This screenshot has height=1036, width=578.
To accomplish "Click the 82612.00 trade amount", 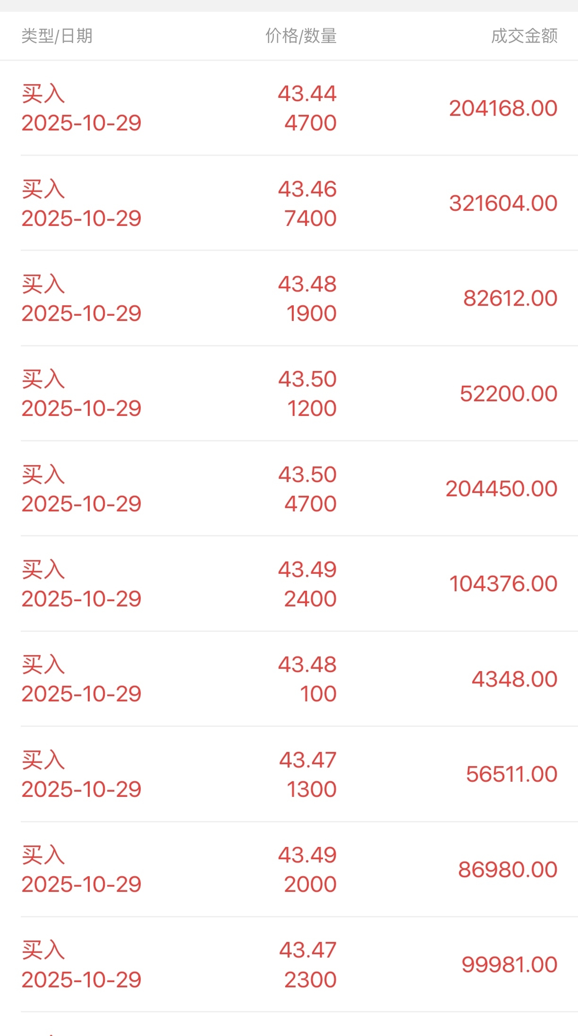I will point(510,298).
